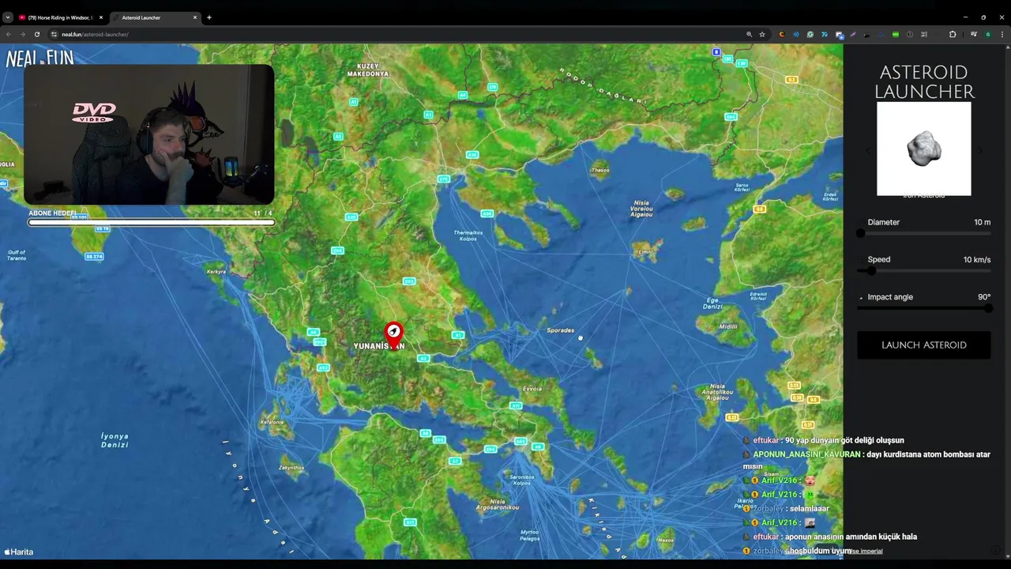Open the picture extension icon with blue badge

pyautogui.click(x=839, y=35)
